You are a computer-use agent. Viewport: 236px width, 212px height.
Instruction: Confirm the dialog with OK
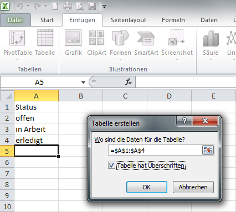click(x=147, y=187)
